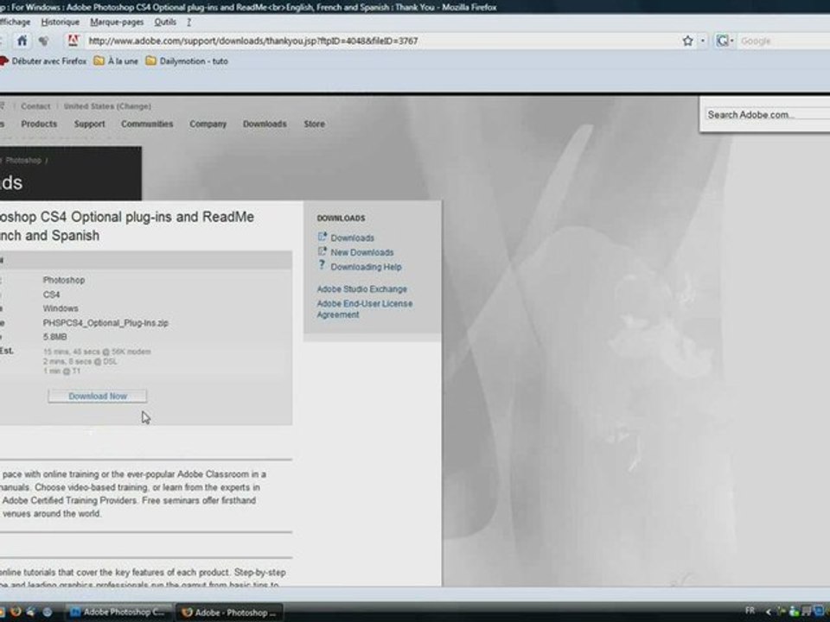Open the Dailymotion - tuto bookmark folder
Image resolution: width=830 pixels, height=622 pixels.
coord(187,61)
